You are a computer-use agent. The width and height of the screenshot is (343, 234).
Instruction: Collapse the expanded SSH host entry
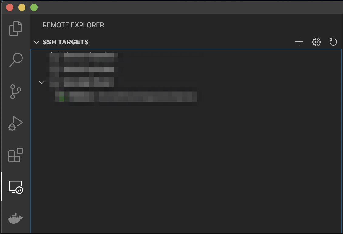tap(42, 82)
